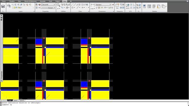Open the Palettes panel dropdown arrow

[x=166, y=6]
